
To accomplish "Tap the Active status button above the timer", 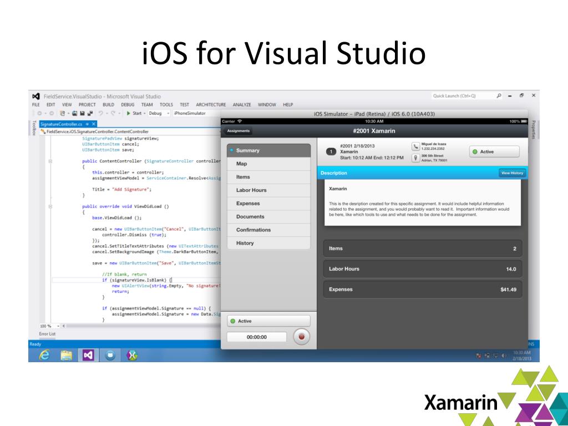I will pos(269,321).
